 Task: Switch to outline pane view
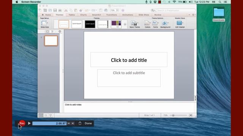coord(52,31)
